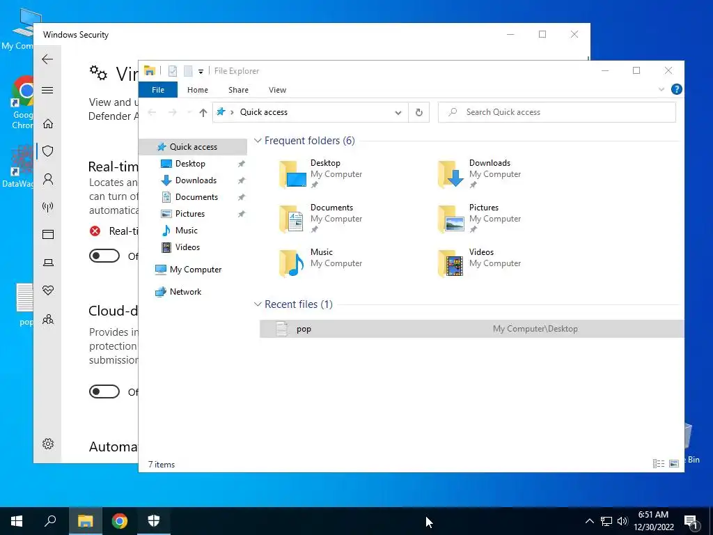Select the Documents folder icon in Frequent folders
This screenshot has width=713, height=535.
click(x=292, y=219)
